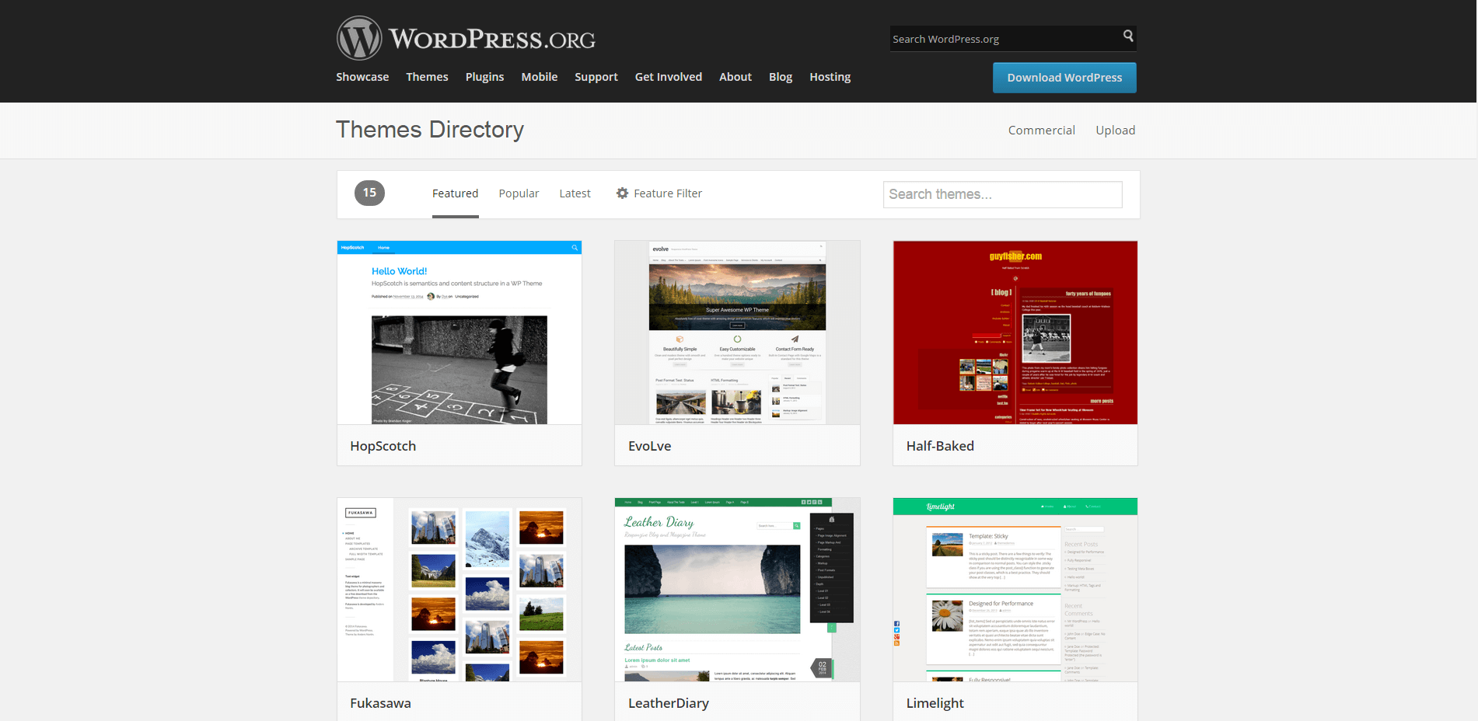Click the Search themes input field

[1003, 194]
